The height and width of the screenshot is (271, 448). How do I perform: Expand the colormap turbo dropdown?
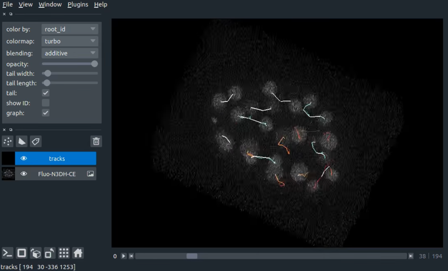pos(70,41)
